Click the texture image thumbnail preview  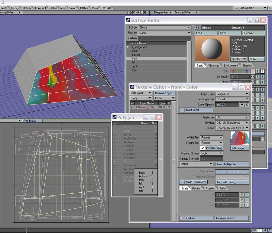pyautogui.click(x=240, y=138)
